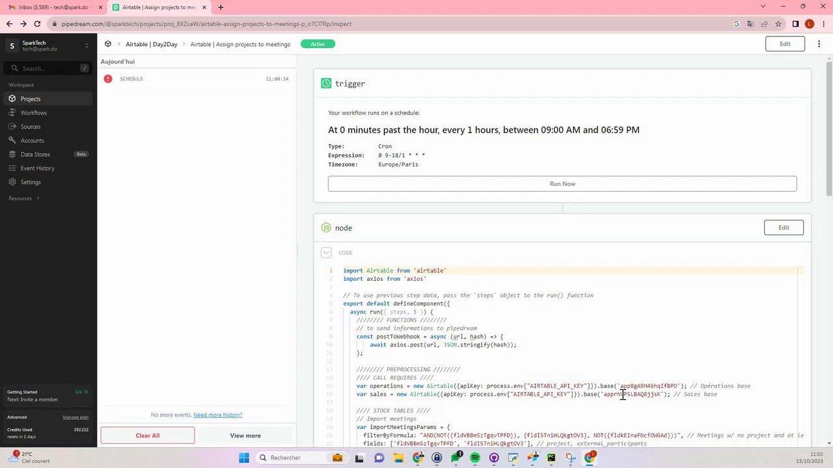This screenshot has width=833, height=468.
Task: Click the Event History icon
Action: [x=12, y=168]
